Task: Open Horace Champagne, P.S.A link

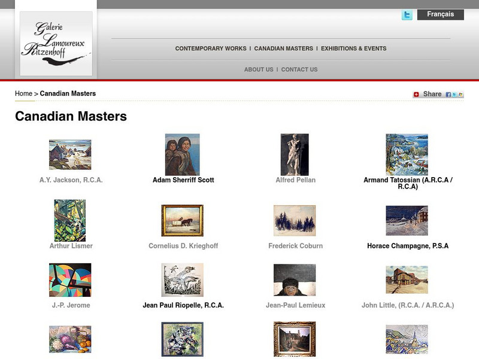Action: click(408, 246)
